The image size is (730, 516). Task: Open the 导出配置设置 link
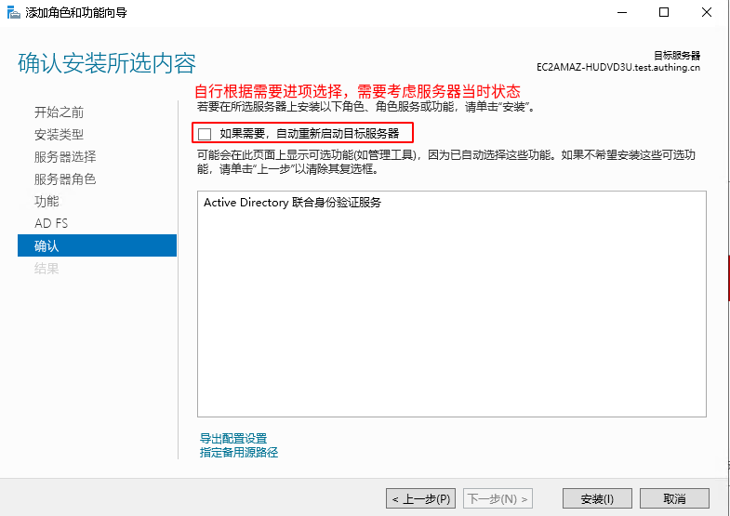click(233, 438)
